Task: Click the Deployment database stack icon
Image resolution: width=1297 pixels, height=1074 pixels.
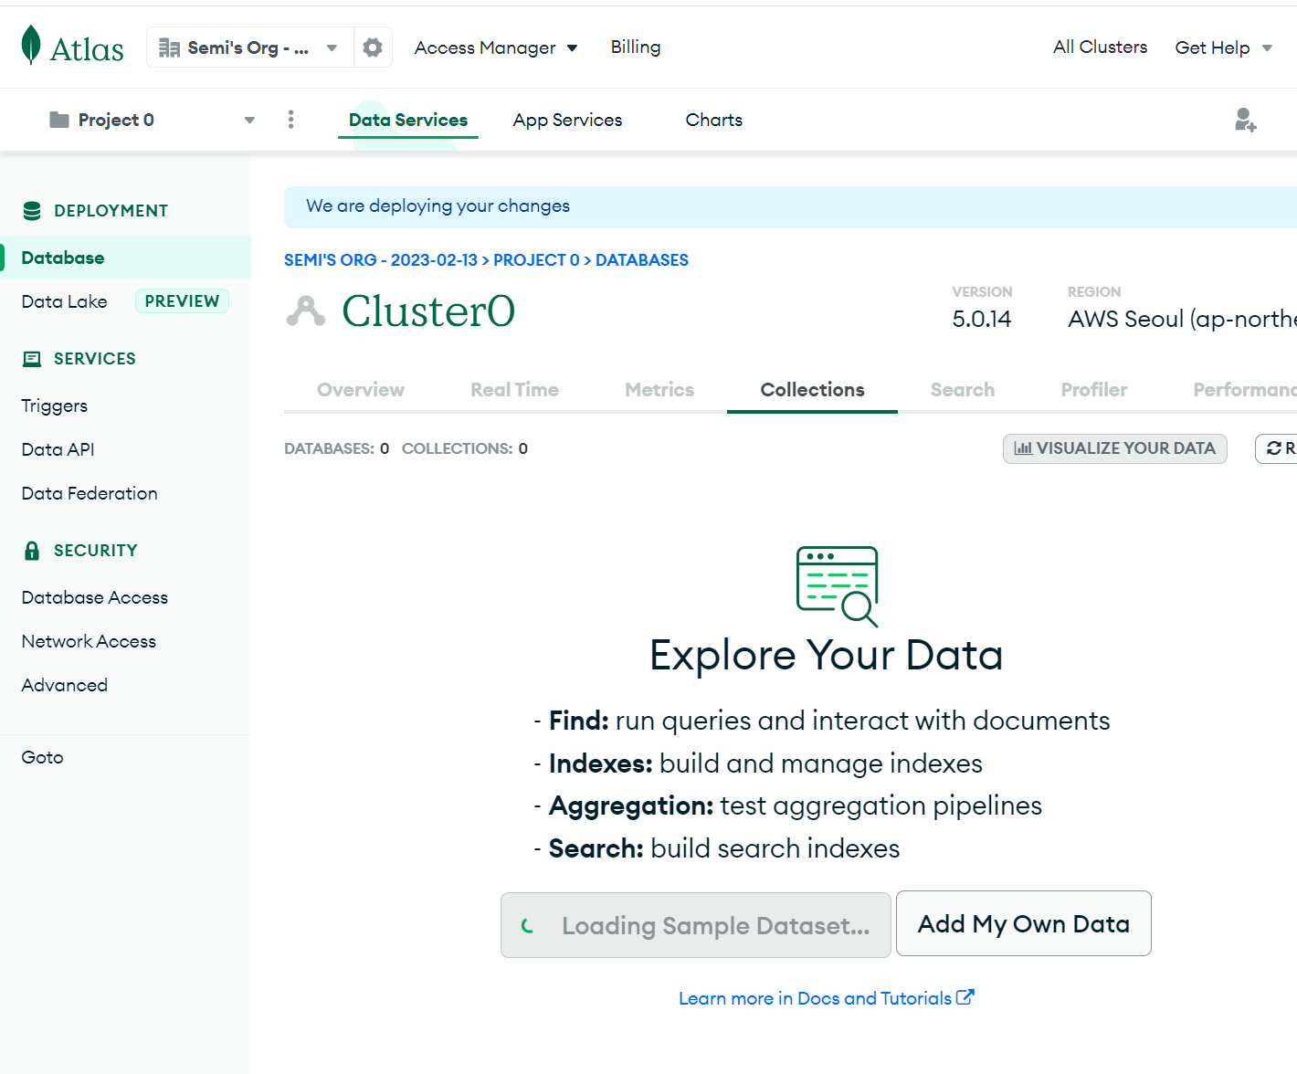Action: pos(32,211)
